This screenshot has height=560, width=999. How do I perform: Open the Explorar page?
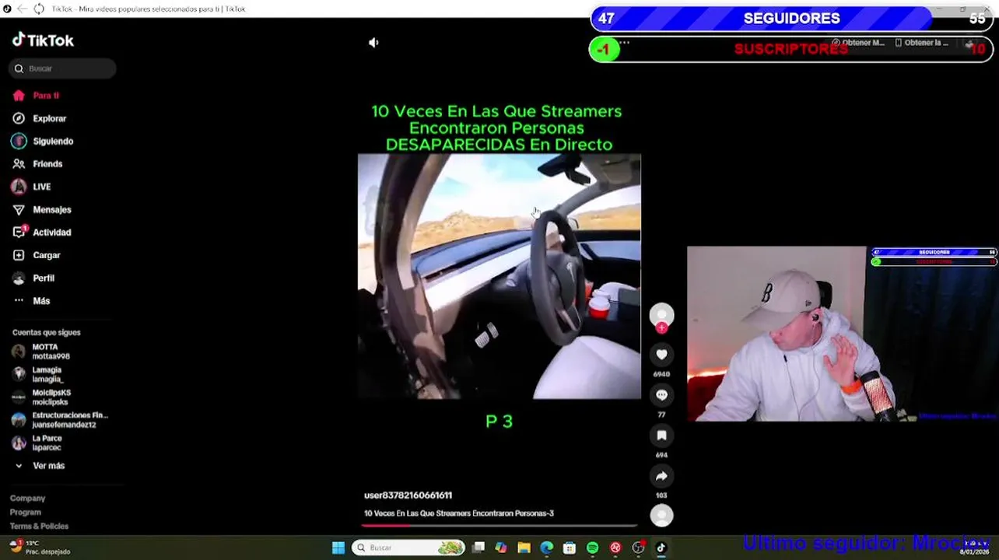click(x=49, y=118)
